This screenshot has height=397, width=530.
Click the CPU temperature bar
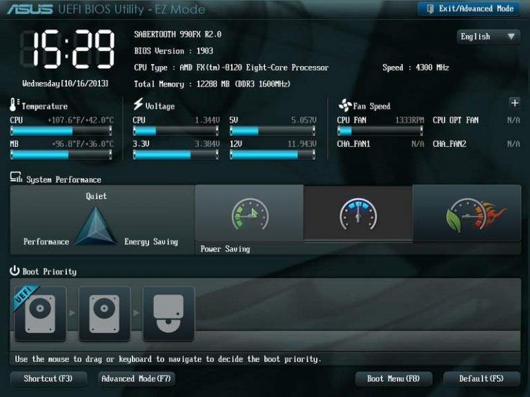61,130
